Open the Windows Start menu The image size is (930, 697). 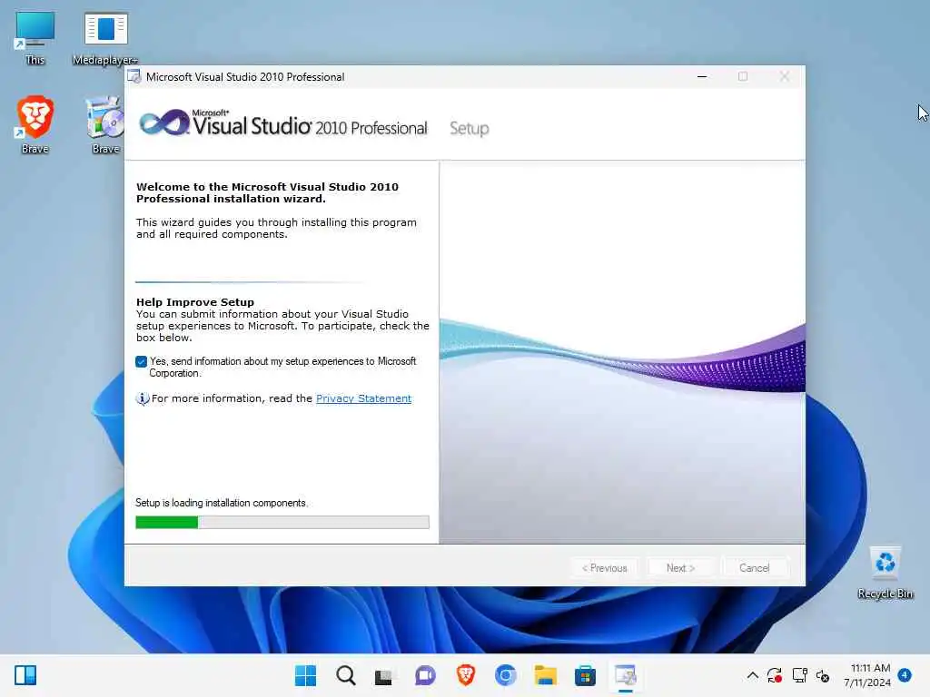pos(305,675)
